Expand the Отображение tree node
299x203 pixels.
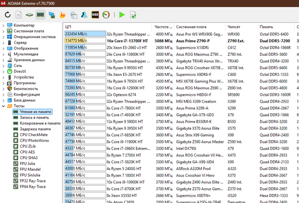(3, 48)
